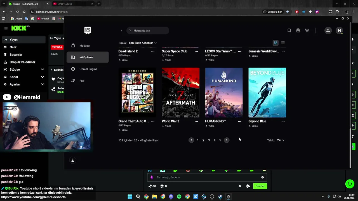Open Gelir in Kick sidebar
The height and width of the screenshot is (201, 358).
click(24, 47)
